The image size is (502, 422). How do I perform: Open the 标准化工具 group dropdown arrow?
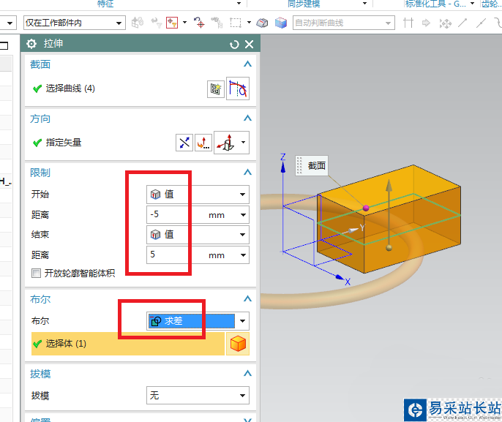[472, 3]
